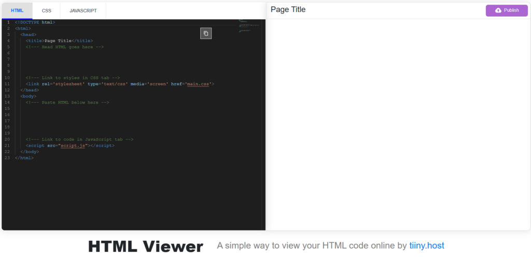Click line number 1 in gutter

pos(8,22)
